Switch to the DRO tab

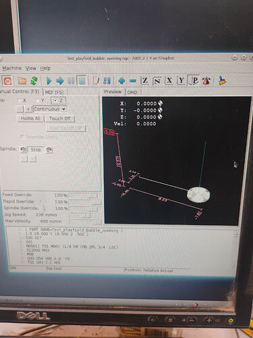(x=132, y=93)
